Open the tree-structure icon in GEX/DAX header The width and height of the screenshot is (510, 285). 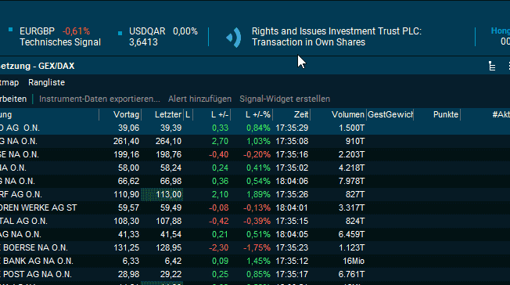tap(492, 66)
